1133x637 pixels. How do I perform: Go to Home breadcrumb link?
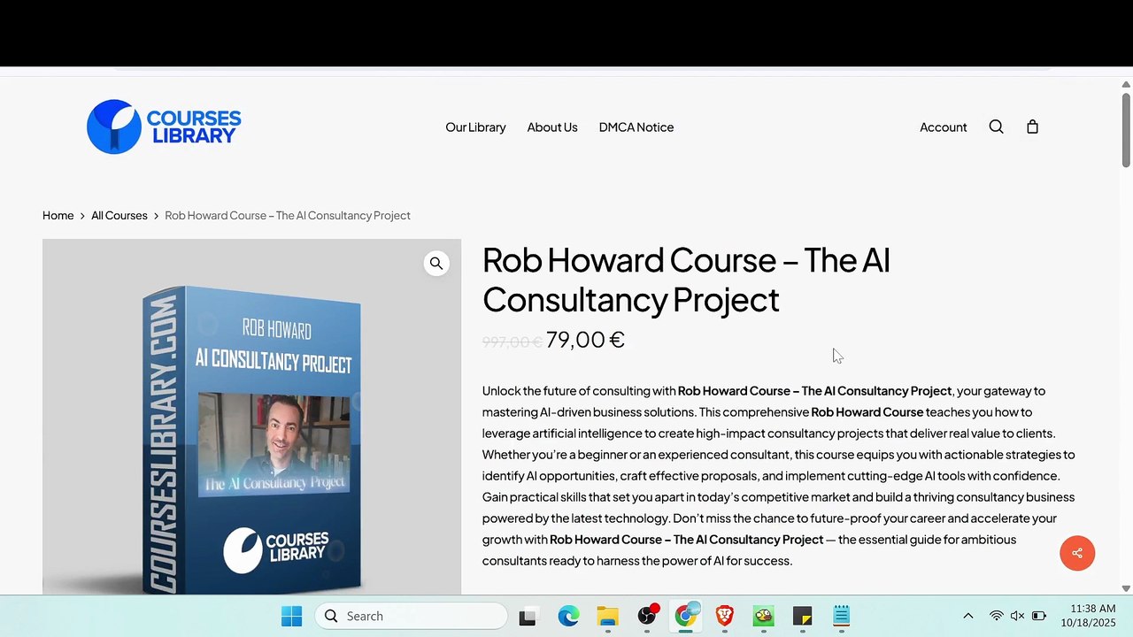58,215
